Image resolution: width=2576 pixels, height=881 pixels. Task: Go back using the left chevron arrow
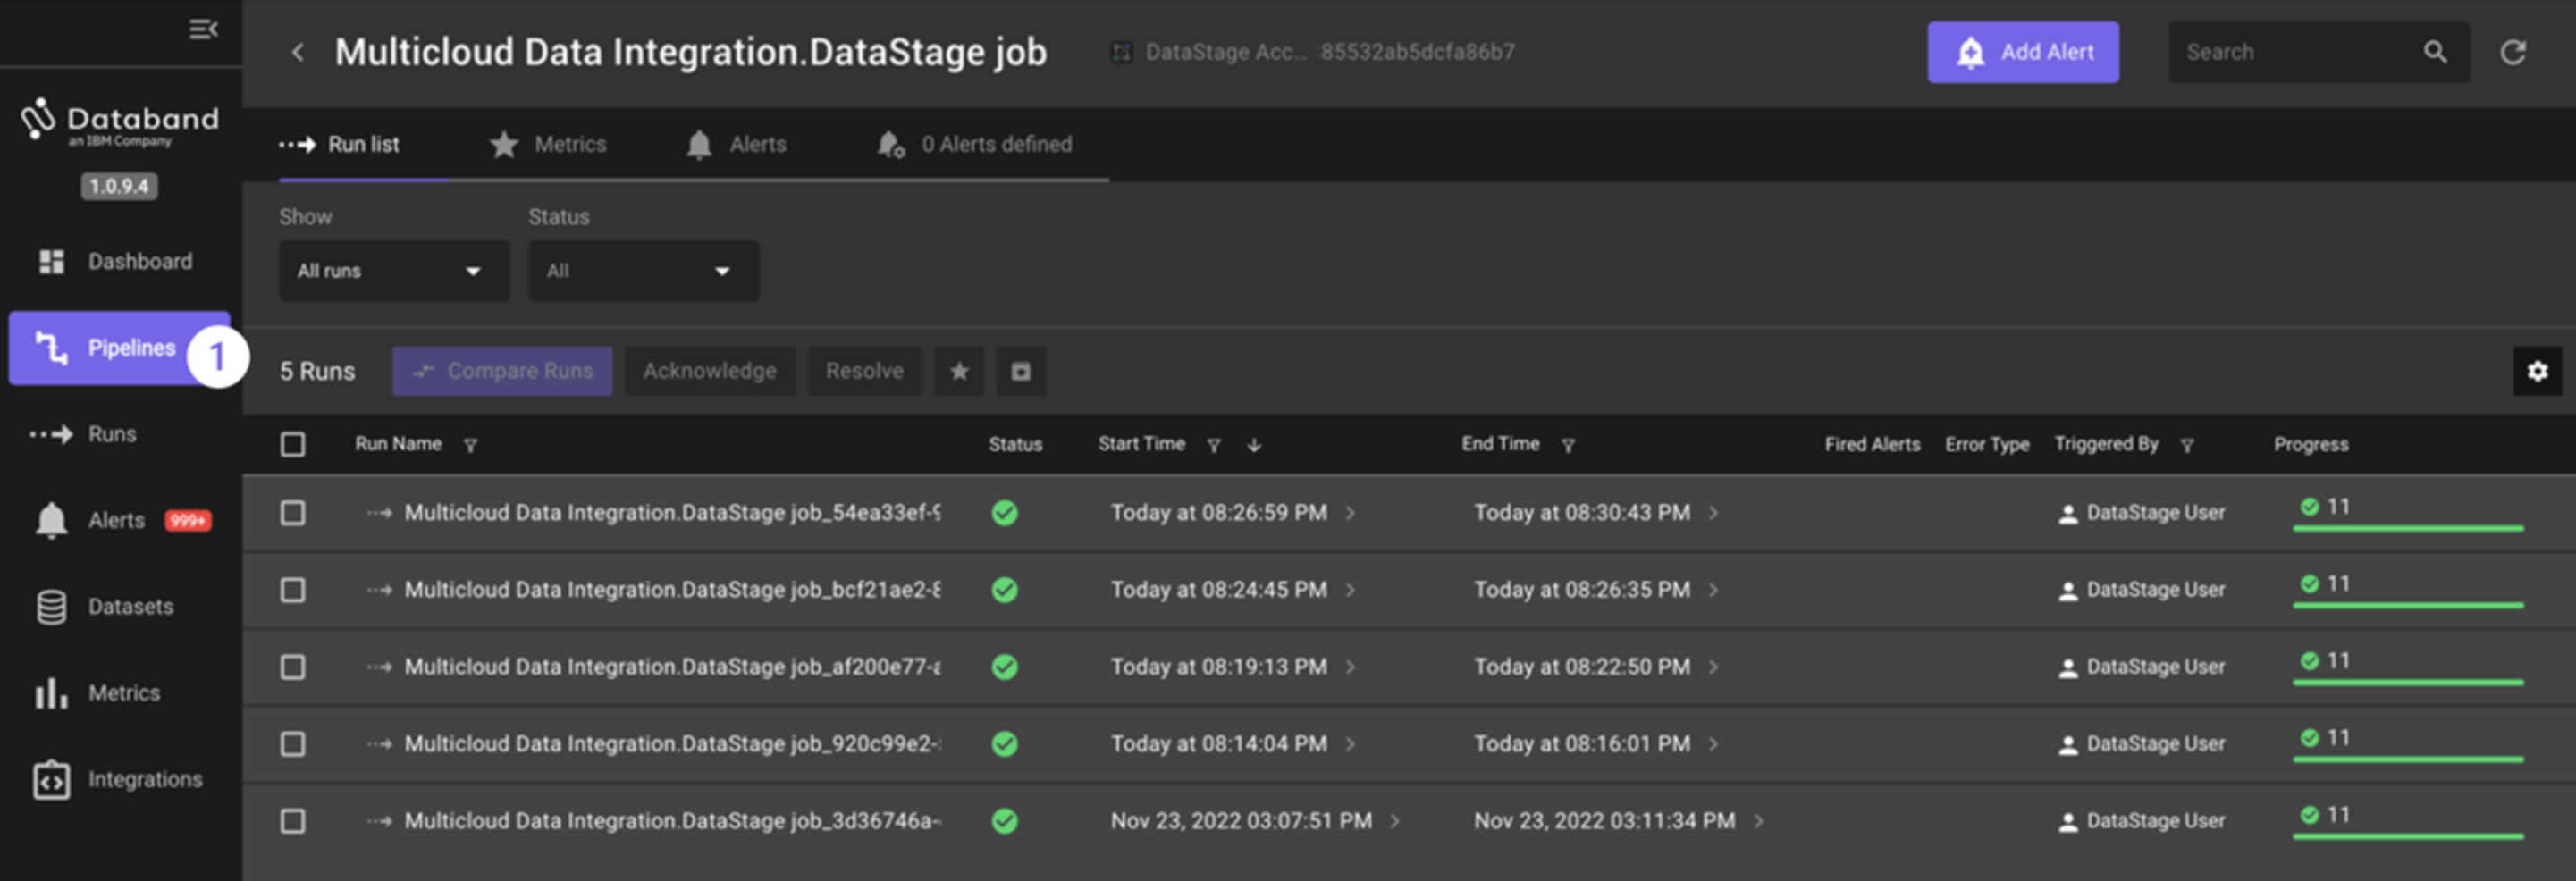click(297, 52)
